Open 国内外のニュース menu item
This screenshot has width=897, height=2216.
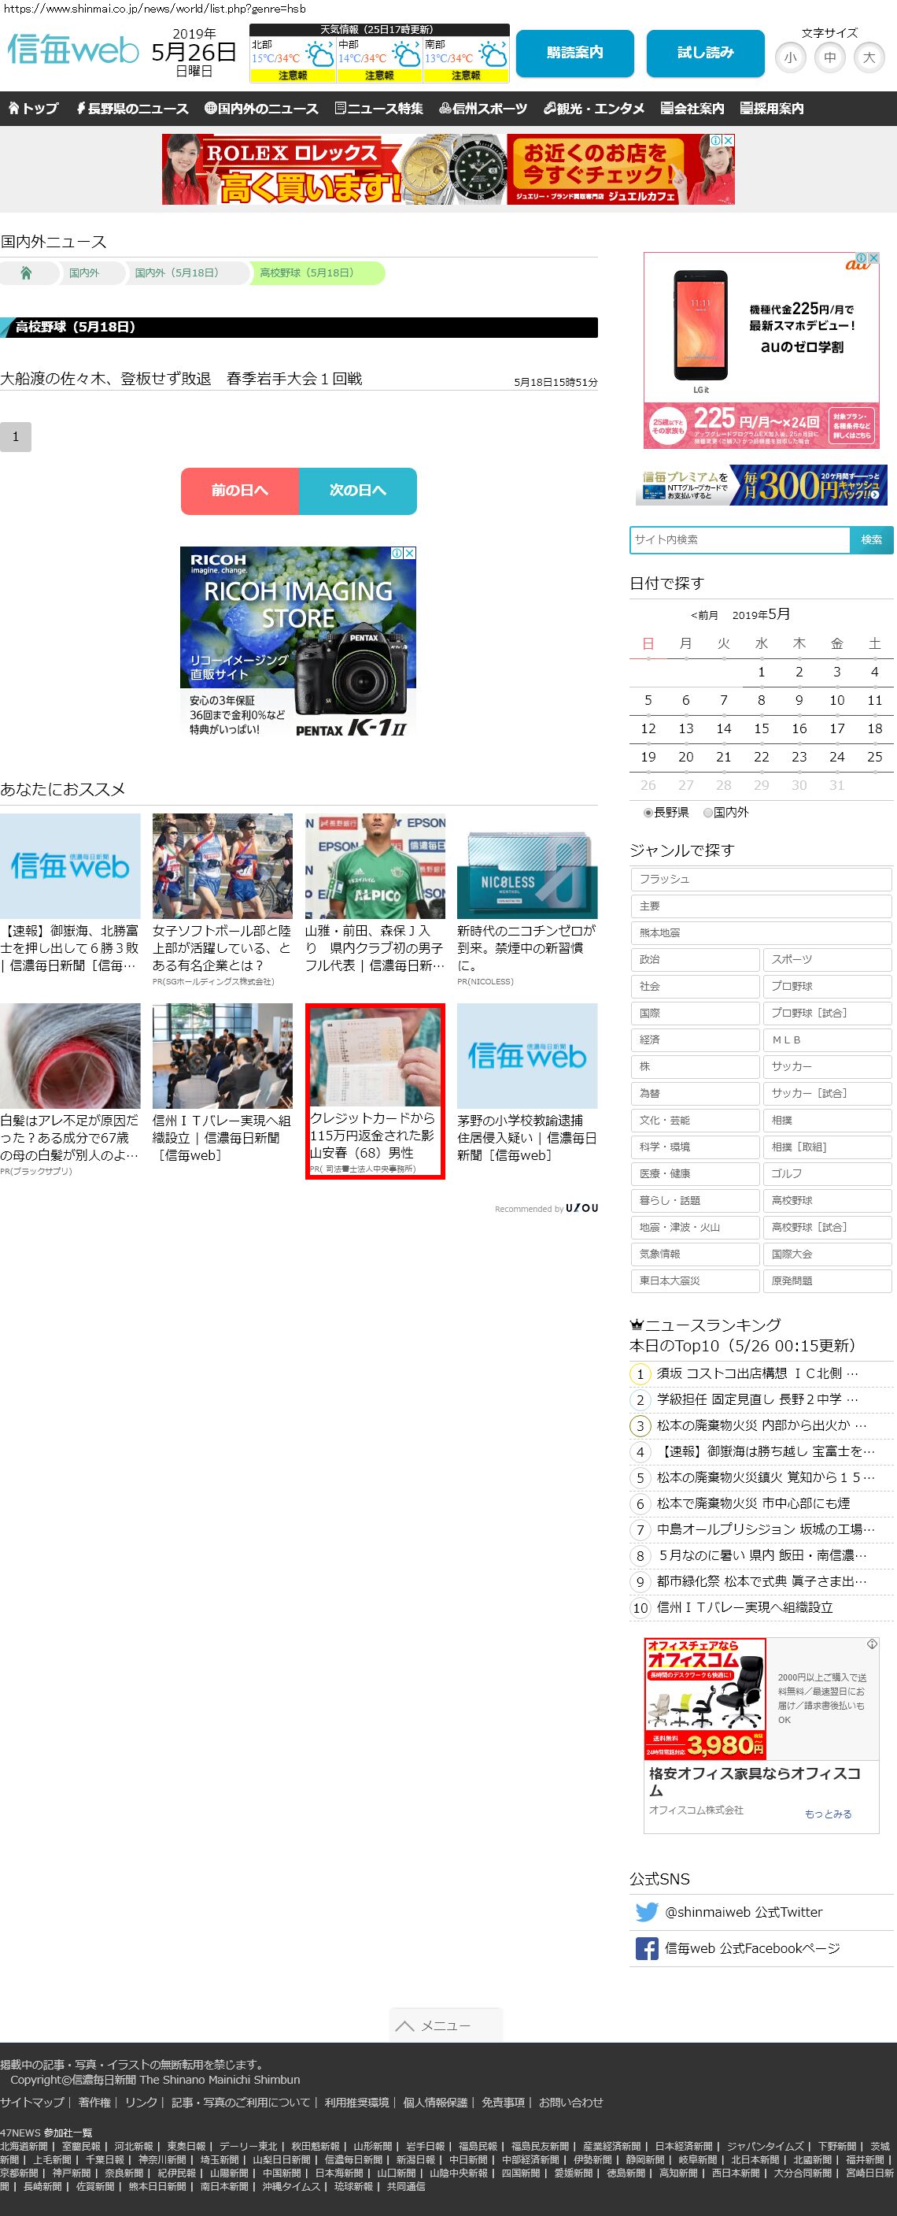(261, 109)
